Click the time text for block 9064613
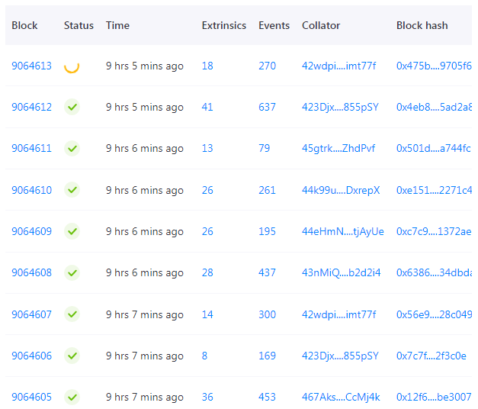478x409 pixels. [145, 66]
